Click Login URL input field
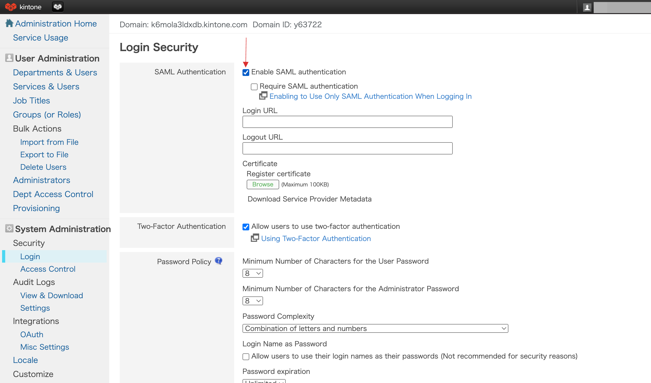Image resolution: width=651 pixels, height=383 pixels. click(x=348, y=121)
